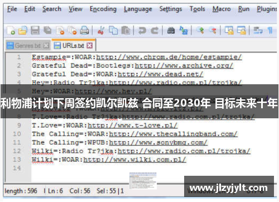Click the Redo arrow icon
279x202 pixels.
coord(155,30)
